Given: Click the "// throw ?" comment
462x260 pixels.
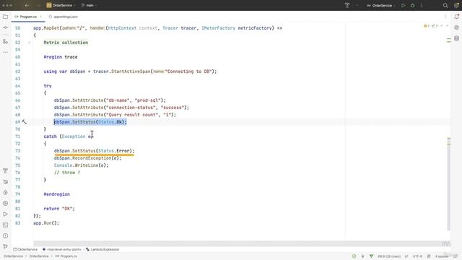Looking at the screenshot, I should coord(67,173).
